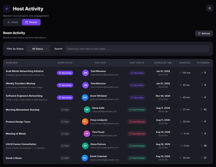Select the Arab Minds Networking Initiative title

(25, 71)
